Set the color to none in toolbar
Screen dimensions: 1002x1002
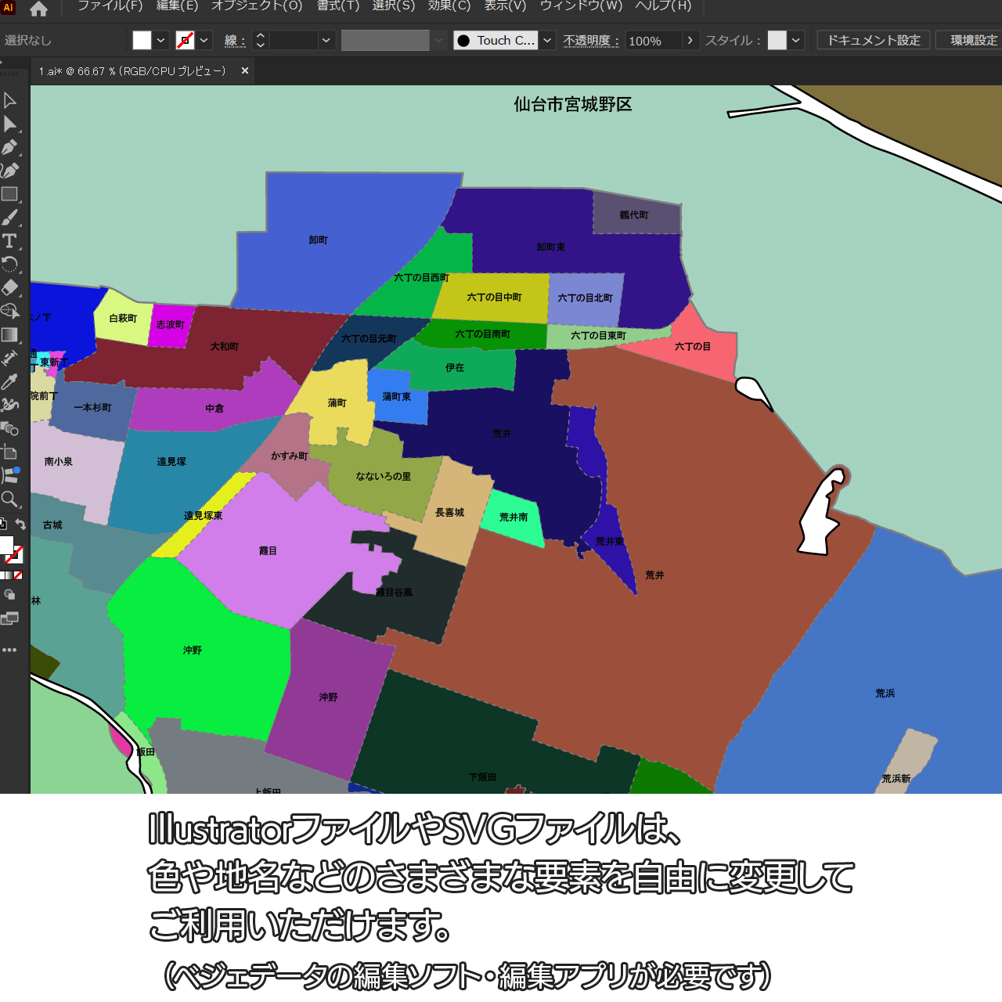(x=18, y=575)
